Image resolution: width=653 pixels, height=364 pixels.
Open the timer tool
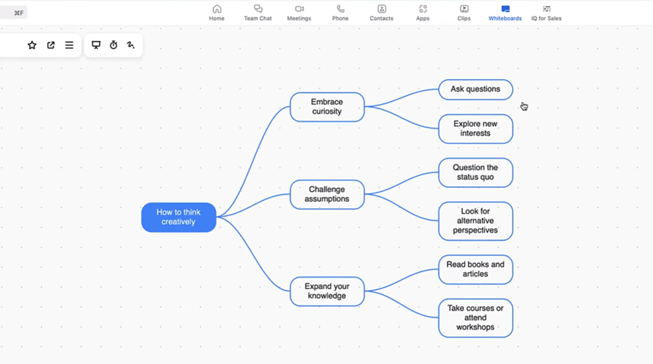(x=114, y=45)
